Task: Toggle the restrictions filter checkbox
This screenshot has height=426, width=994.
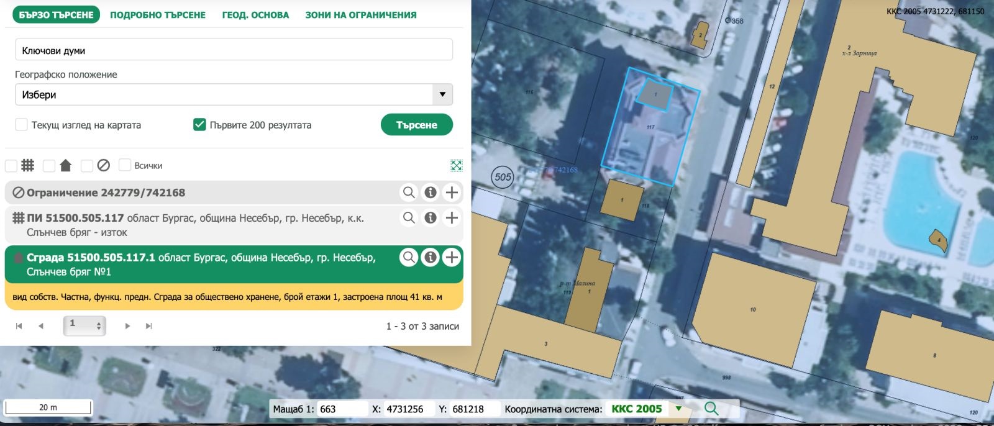Action: pyautogui.click(x=87, y=166)
